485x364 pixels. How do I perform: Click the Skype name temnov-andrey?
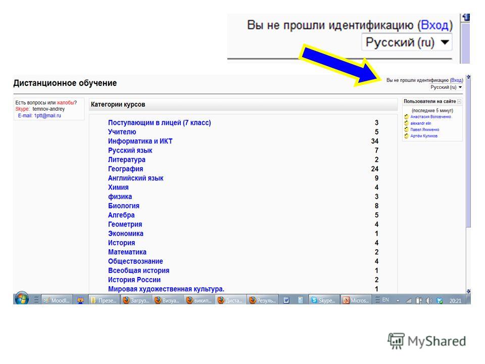click(48, 109)
